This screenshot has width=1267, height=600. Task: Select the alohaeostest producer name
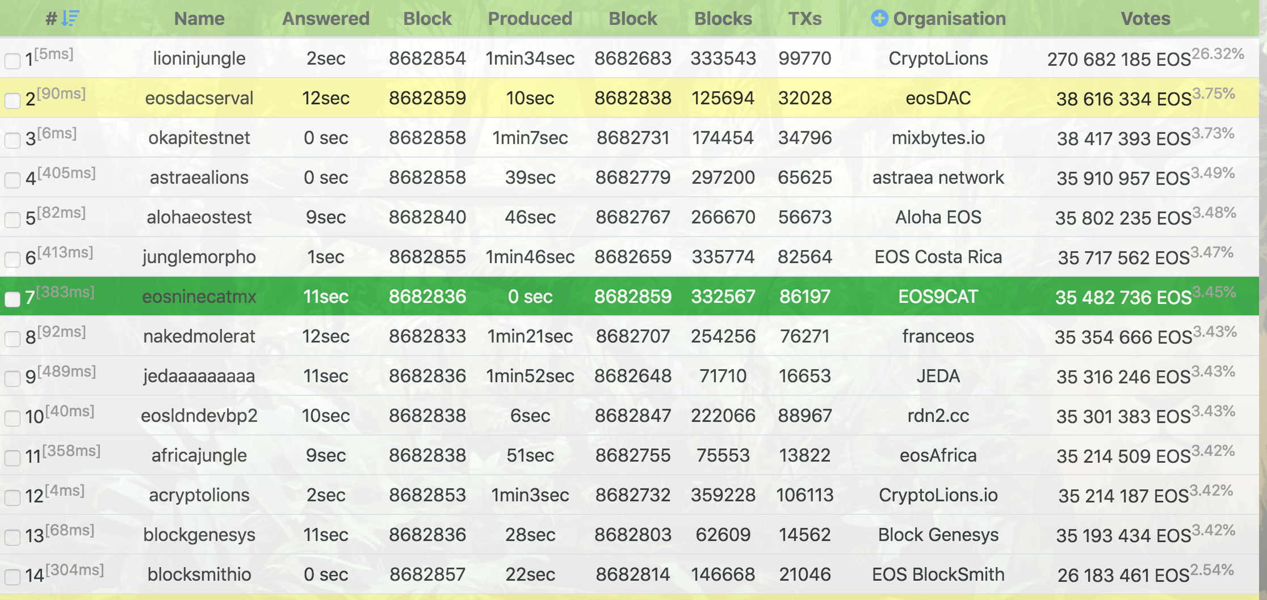click(199, 217)
